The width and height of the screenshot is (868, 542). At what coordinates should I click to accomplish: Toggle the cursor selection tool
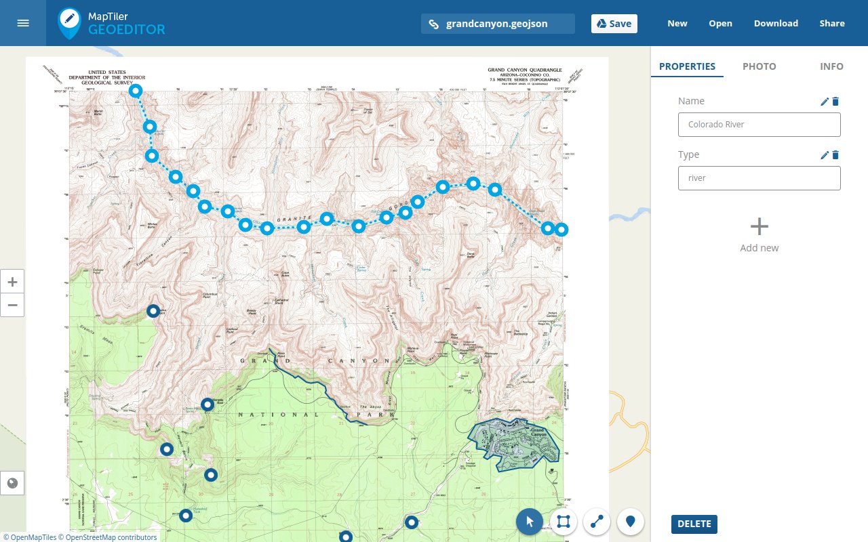(529, 522)
